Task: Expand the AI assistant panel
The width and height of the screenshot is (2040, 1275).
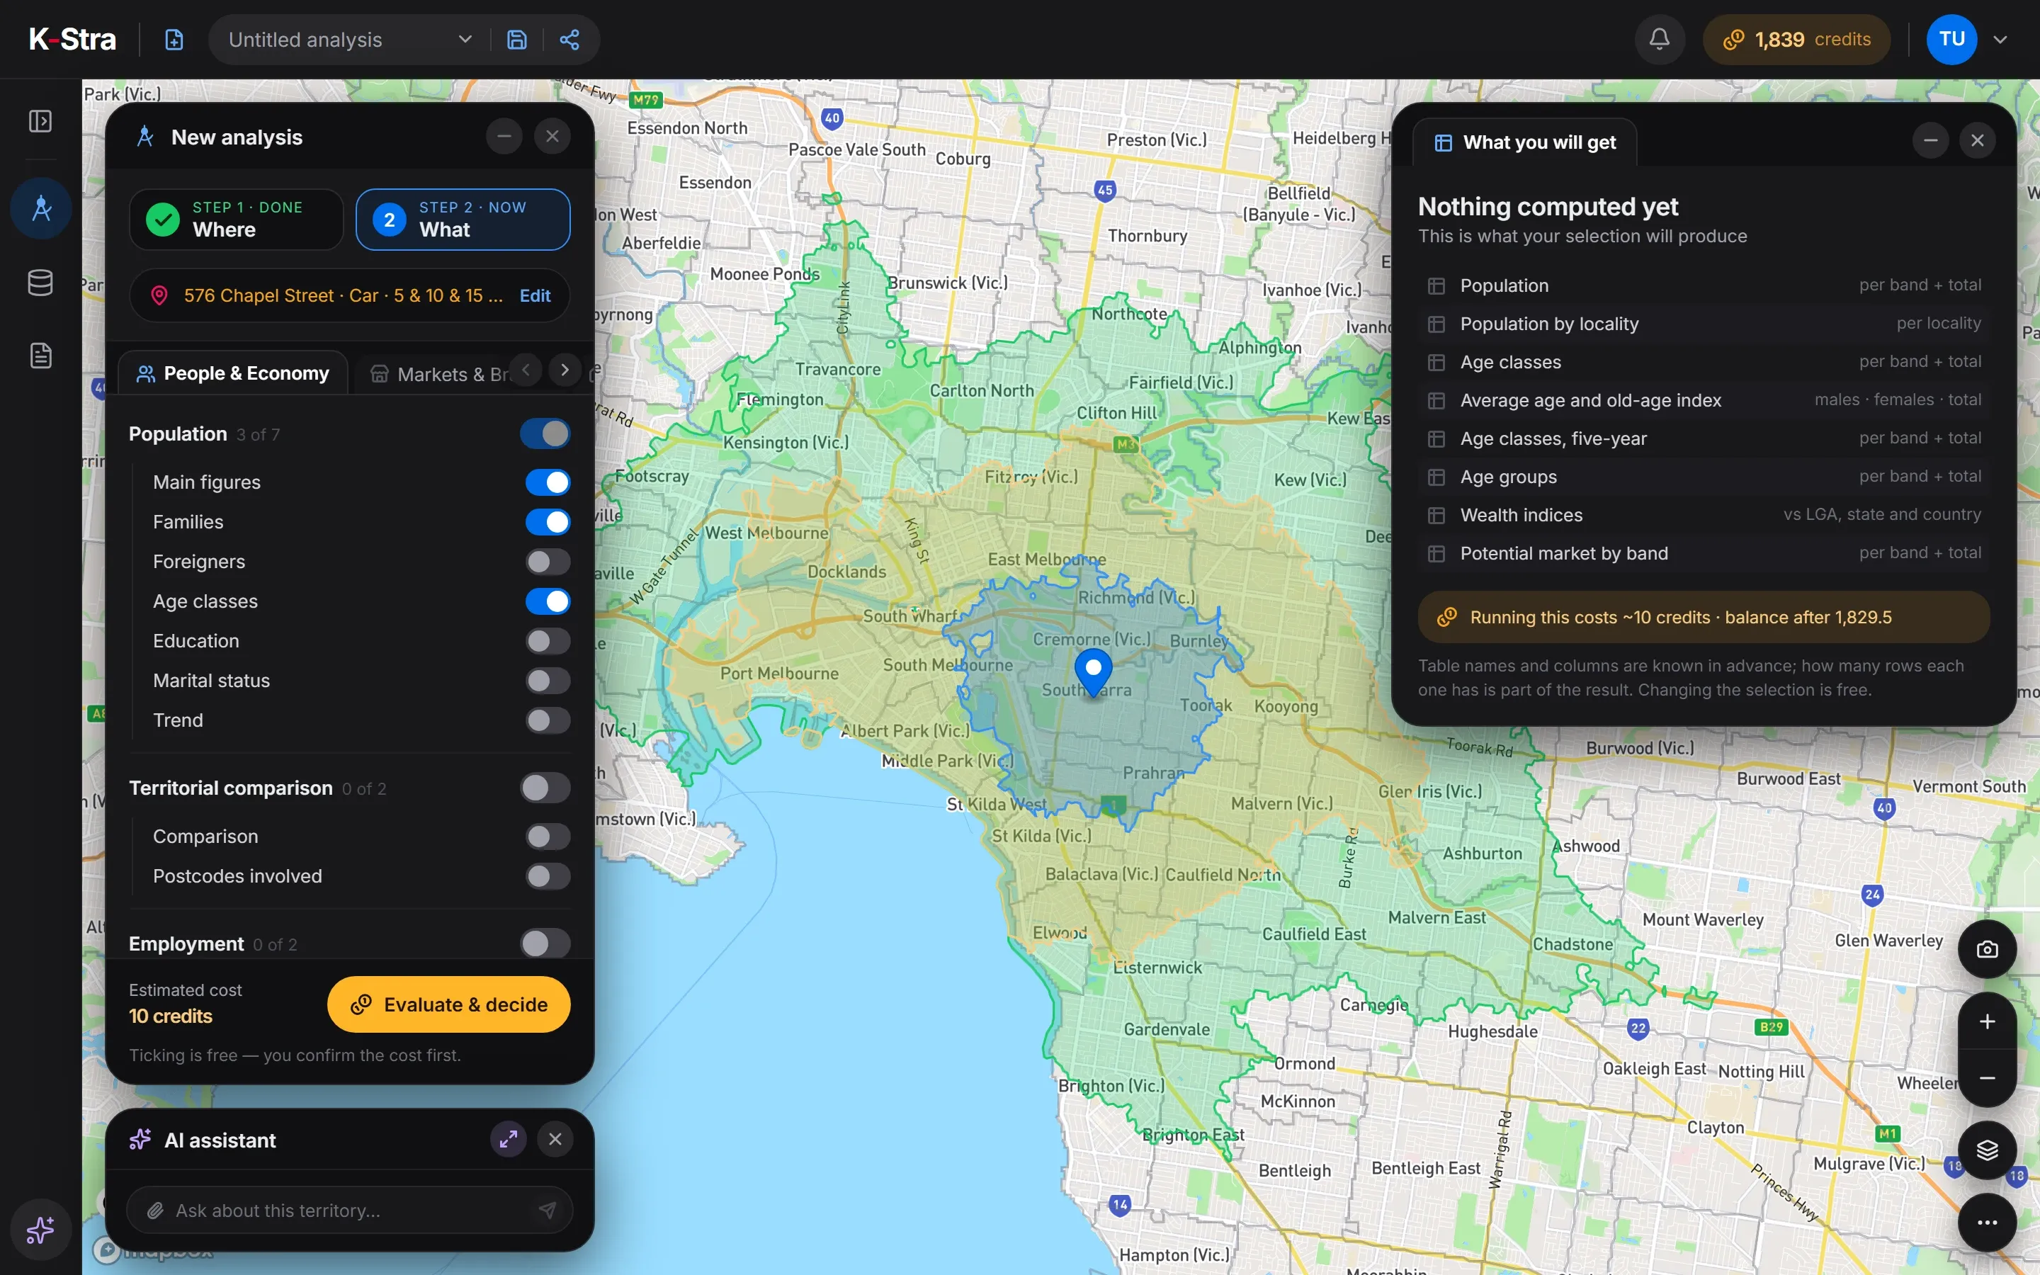Action: tap(509, 1139)
